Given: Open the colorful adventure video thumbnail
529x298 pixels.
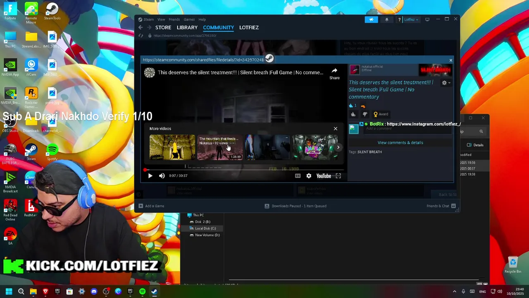Looking at the screenshot, I should 315,147.
